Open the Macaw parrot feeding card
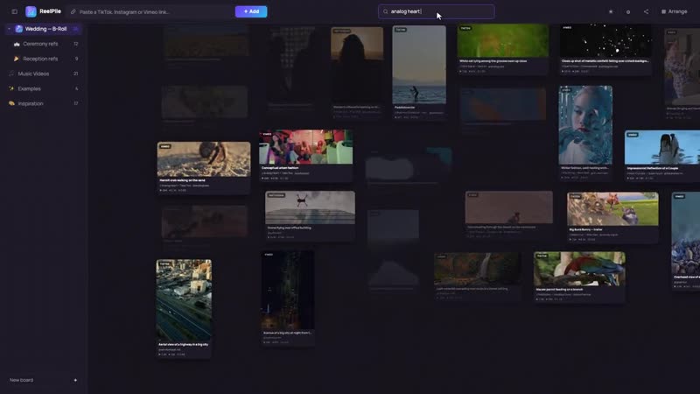700x394 pixels. pyautogui.click(x=579, y=278)
